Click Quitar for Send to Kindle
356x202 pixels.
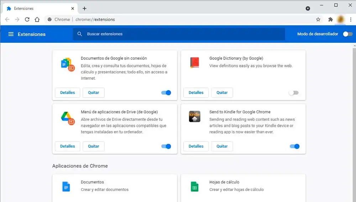(222, 146)
